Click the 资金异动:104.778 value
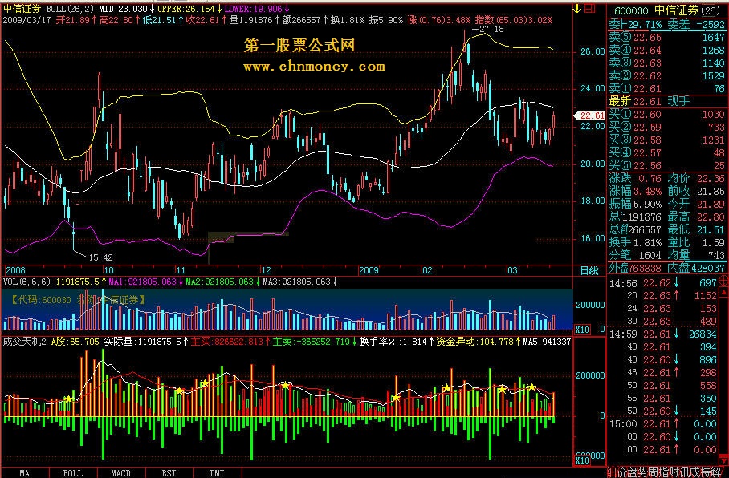Image resolution: width=729 pixels, height=478 pixels. (x=474, y=342)
